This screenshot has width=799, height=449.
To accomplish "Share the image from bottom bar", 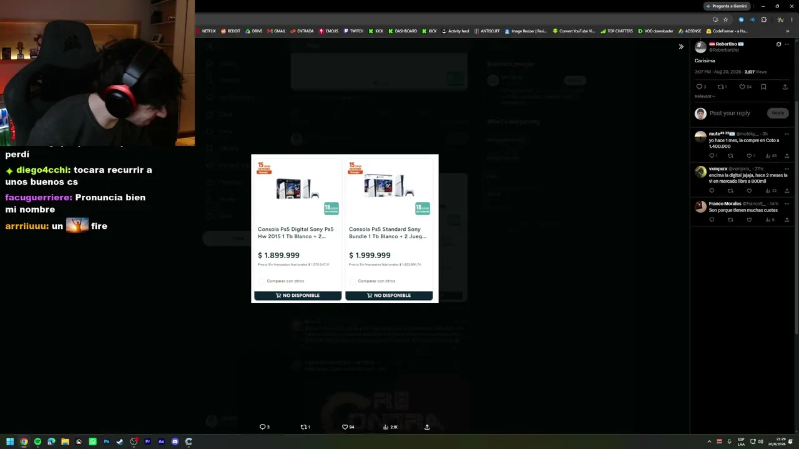I will tap(427, 427).
